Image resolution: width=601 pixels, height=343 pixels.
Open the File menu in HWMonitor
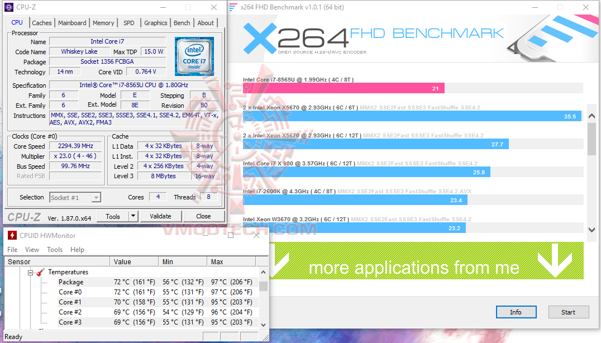tap(12, 250)
